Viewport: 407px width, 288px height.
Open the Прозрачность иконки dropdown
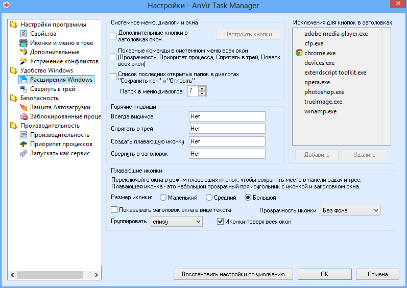[350, 210]
